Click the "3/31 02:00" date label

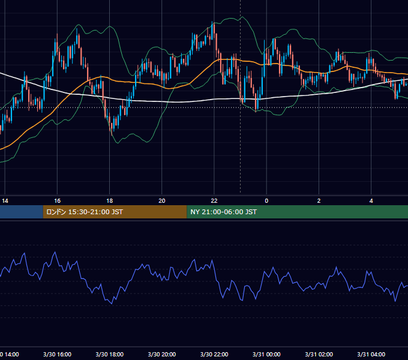click(319, 355)
